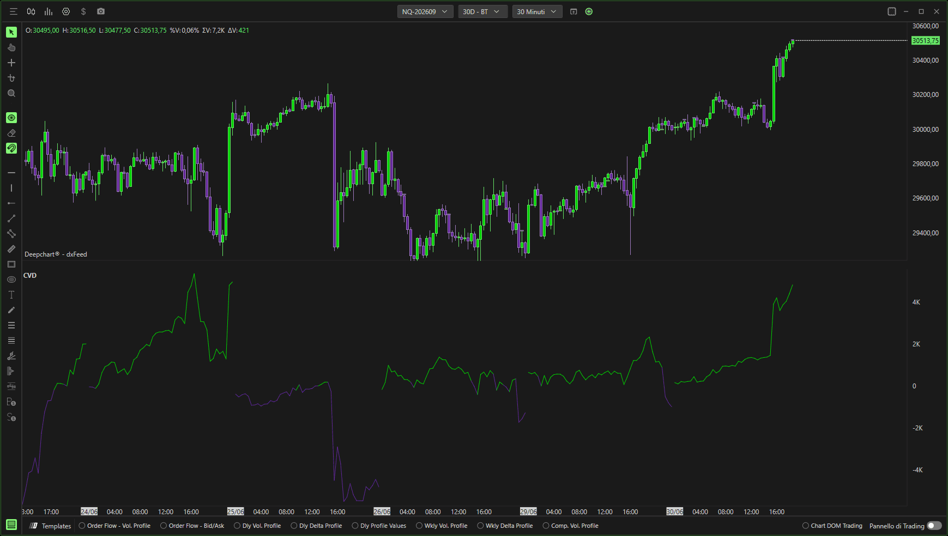
Task: Select the connected path drawing tool
Action: coord(11,234)
